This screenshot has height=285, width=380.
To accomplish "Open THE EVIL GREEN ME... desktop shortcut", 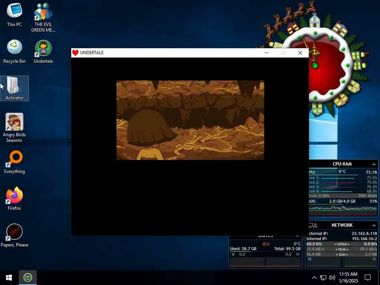I will pos(43,17).
